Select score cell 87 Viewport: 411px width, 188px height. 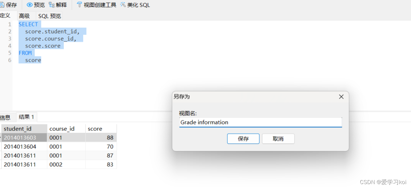[101, 155]
